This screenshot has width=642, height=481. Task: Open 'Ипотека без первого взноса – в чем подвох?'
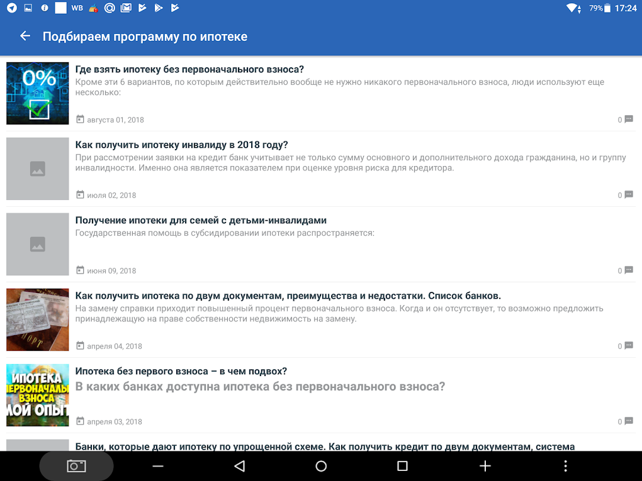(x=181, y=371)
